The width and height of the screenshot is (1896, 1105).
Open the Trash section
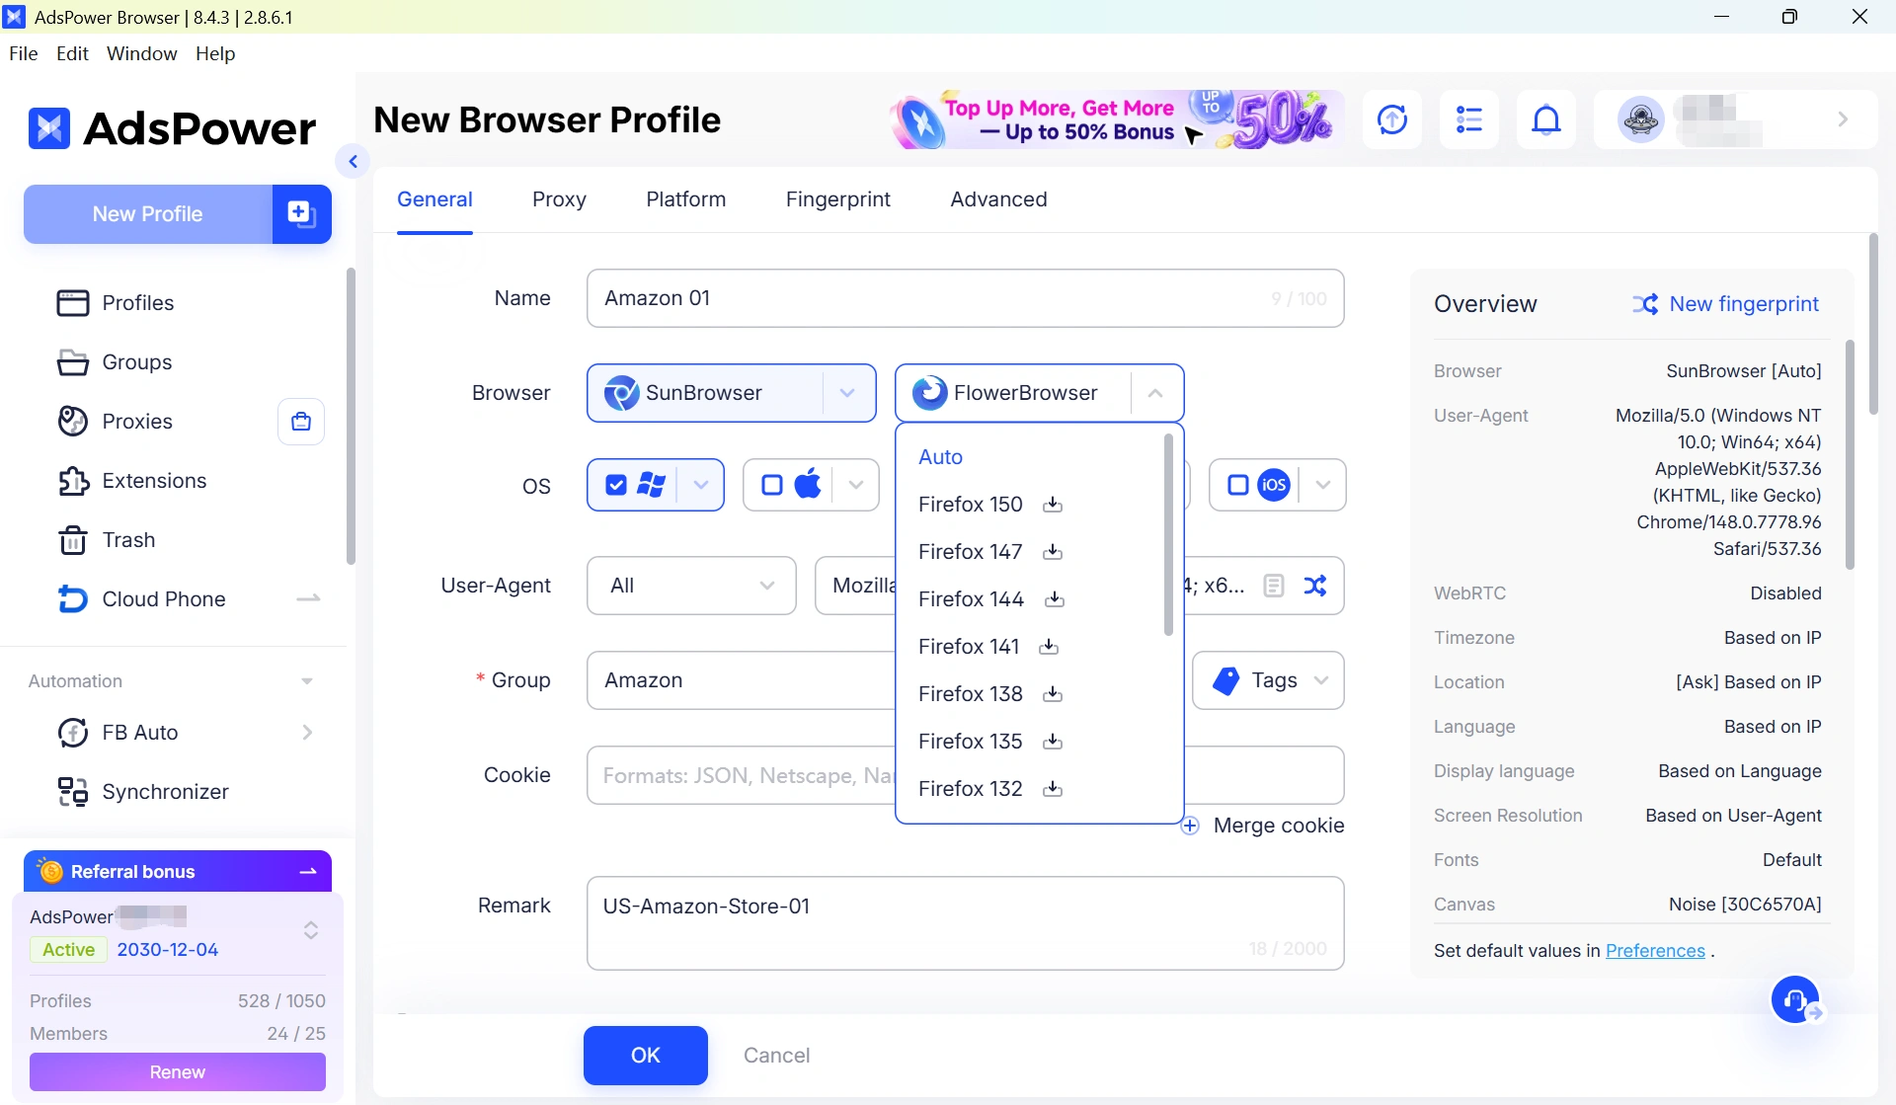(x=128, y=539)
